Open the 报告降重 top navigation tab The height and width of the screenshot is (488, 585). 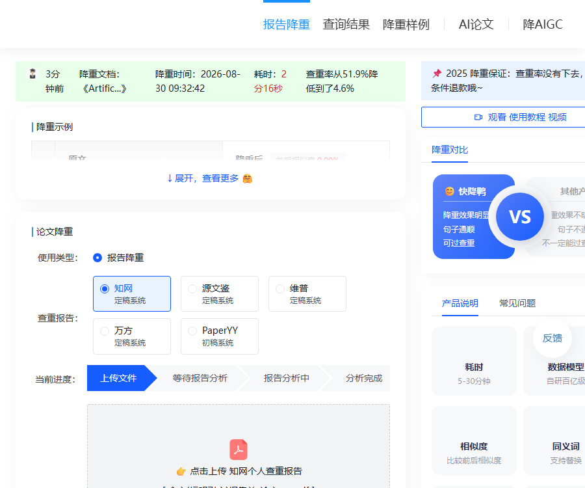pos(286,24)
